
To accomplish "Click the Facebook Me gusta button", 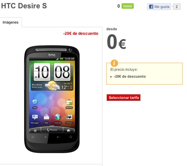I will tap(159, 7).
